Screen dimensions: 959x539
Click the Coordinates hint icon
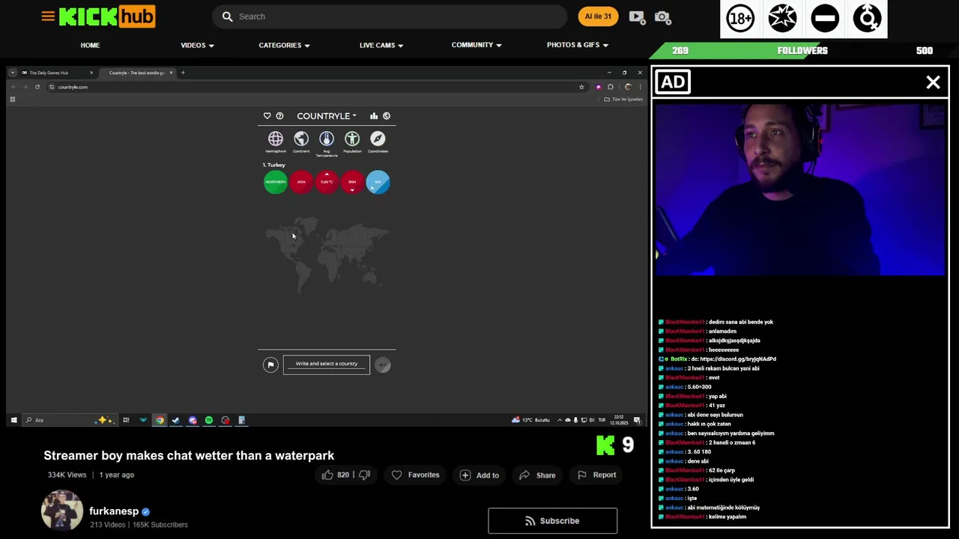click(378, 138)
